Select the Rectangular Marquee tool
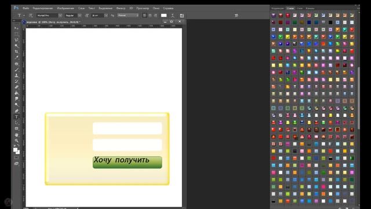371x209 pixels. point(16,34)
